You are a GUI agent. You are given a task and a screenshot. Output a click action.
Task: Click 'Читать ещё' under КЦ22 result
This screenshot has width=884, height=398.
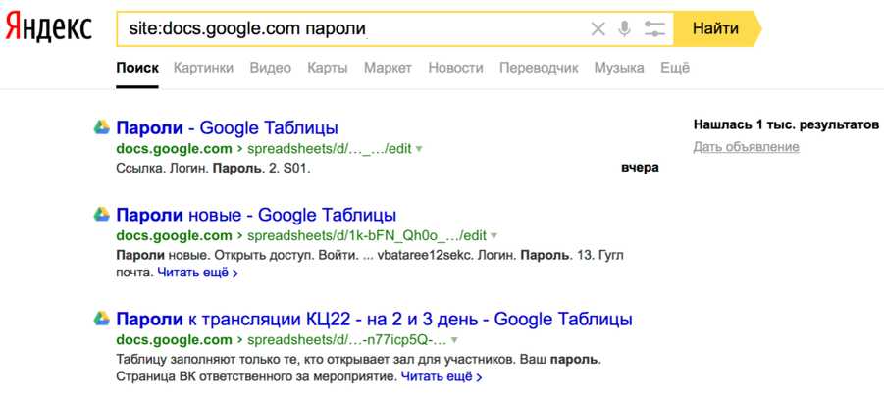coord(442,376)
